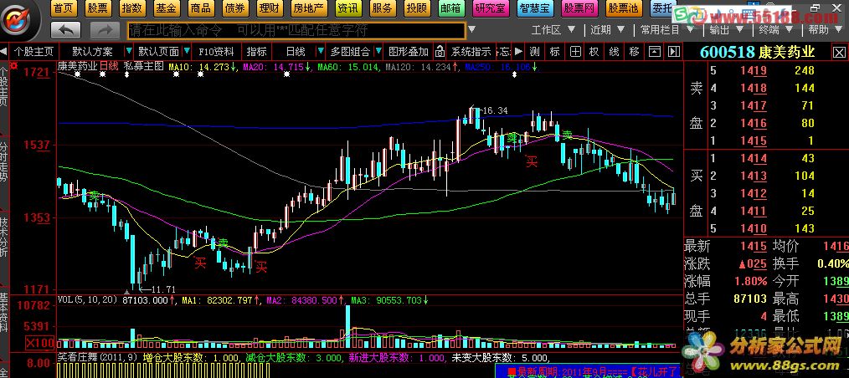Open the 投顾 advisor button
The image size is (849, 378).
click(416, 8)
